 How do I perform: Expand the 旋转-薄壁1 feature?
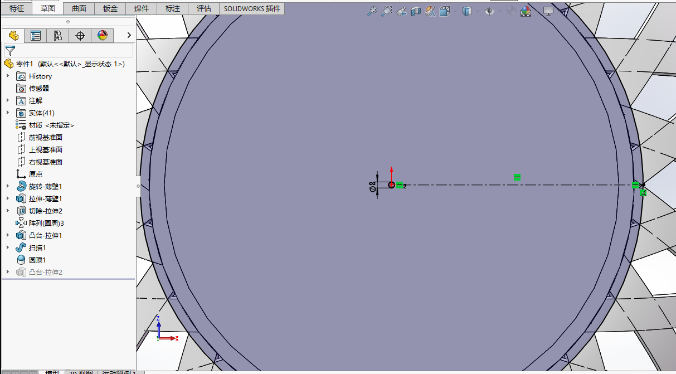[x=8, y=186]
